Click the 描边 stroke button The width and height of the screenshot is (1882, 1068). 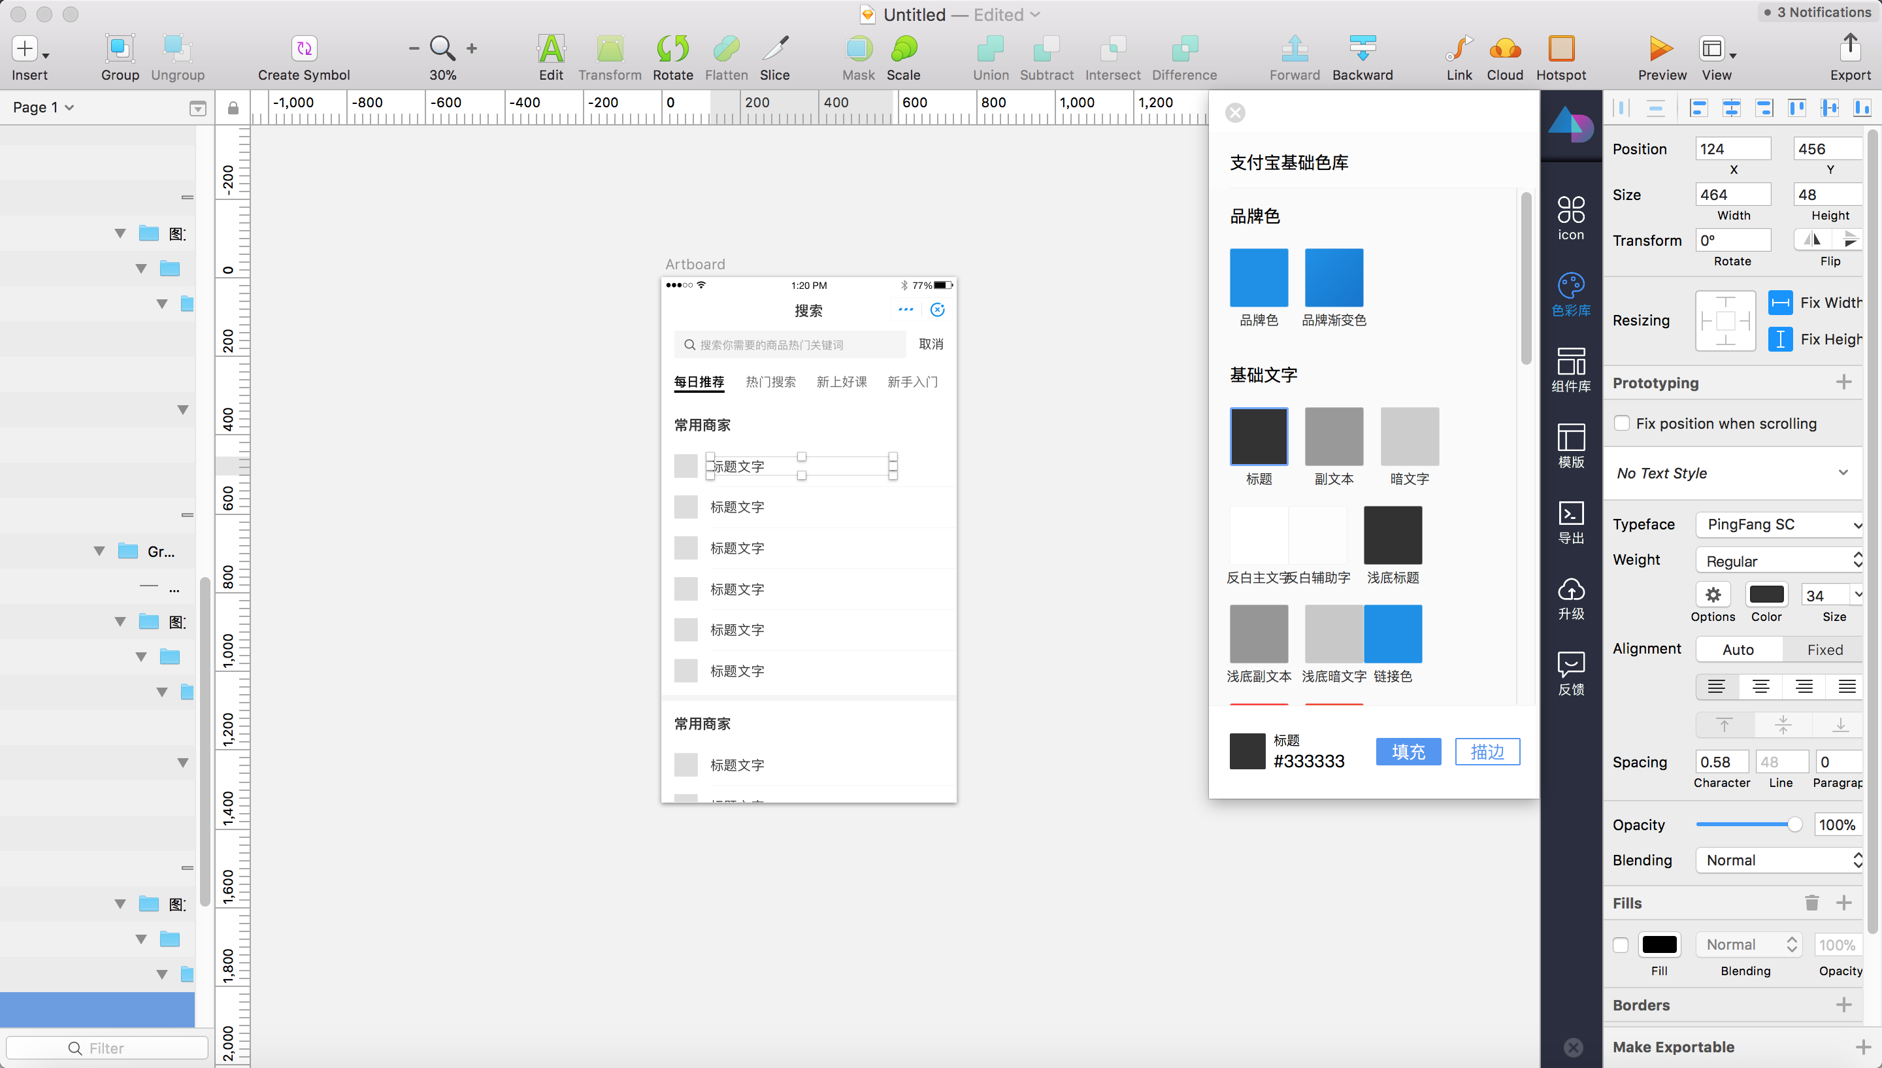(x=1487, y=752)
